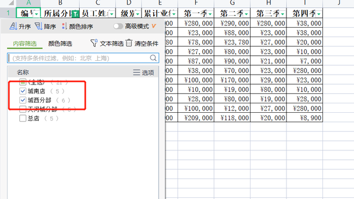
Task: Open the text filter funnel option
Action: tap(107, 43)
